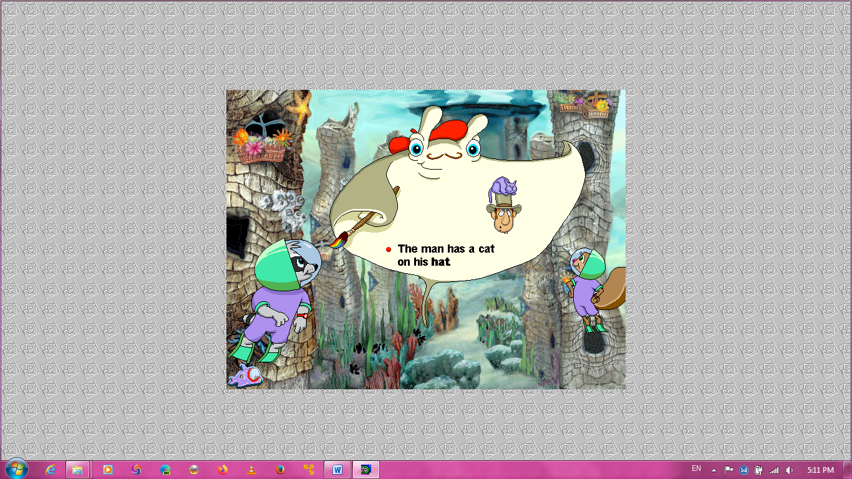
Task: Open the volume speaker control
Action: click(790, 470)
